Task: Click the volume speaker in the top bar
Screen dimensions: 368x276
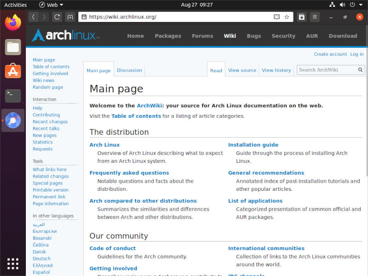Action: click(x=342, y=5)
